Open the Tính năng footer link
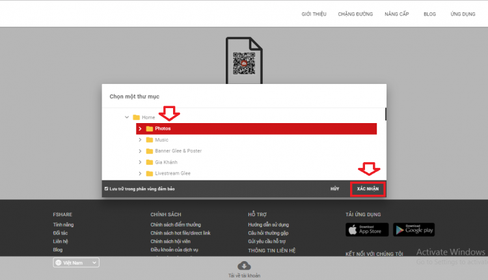The image size is (488, 280). [x=63, y=225]
